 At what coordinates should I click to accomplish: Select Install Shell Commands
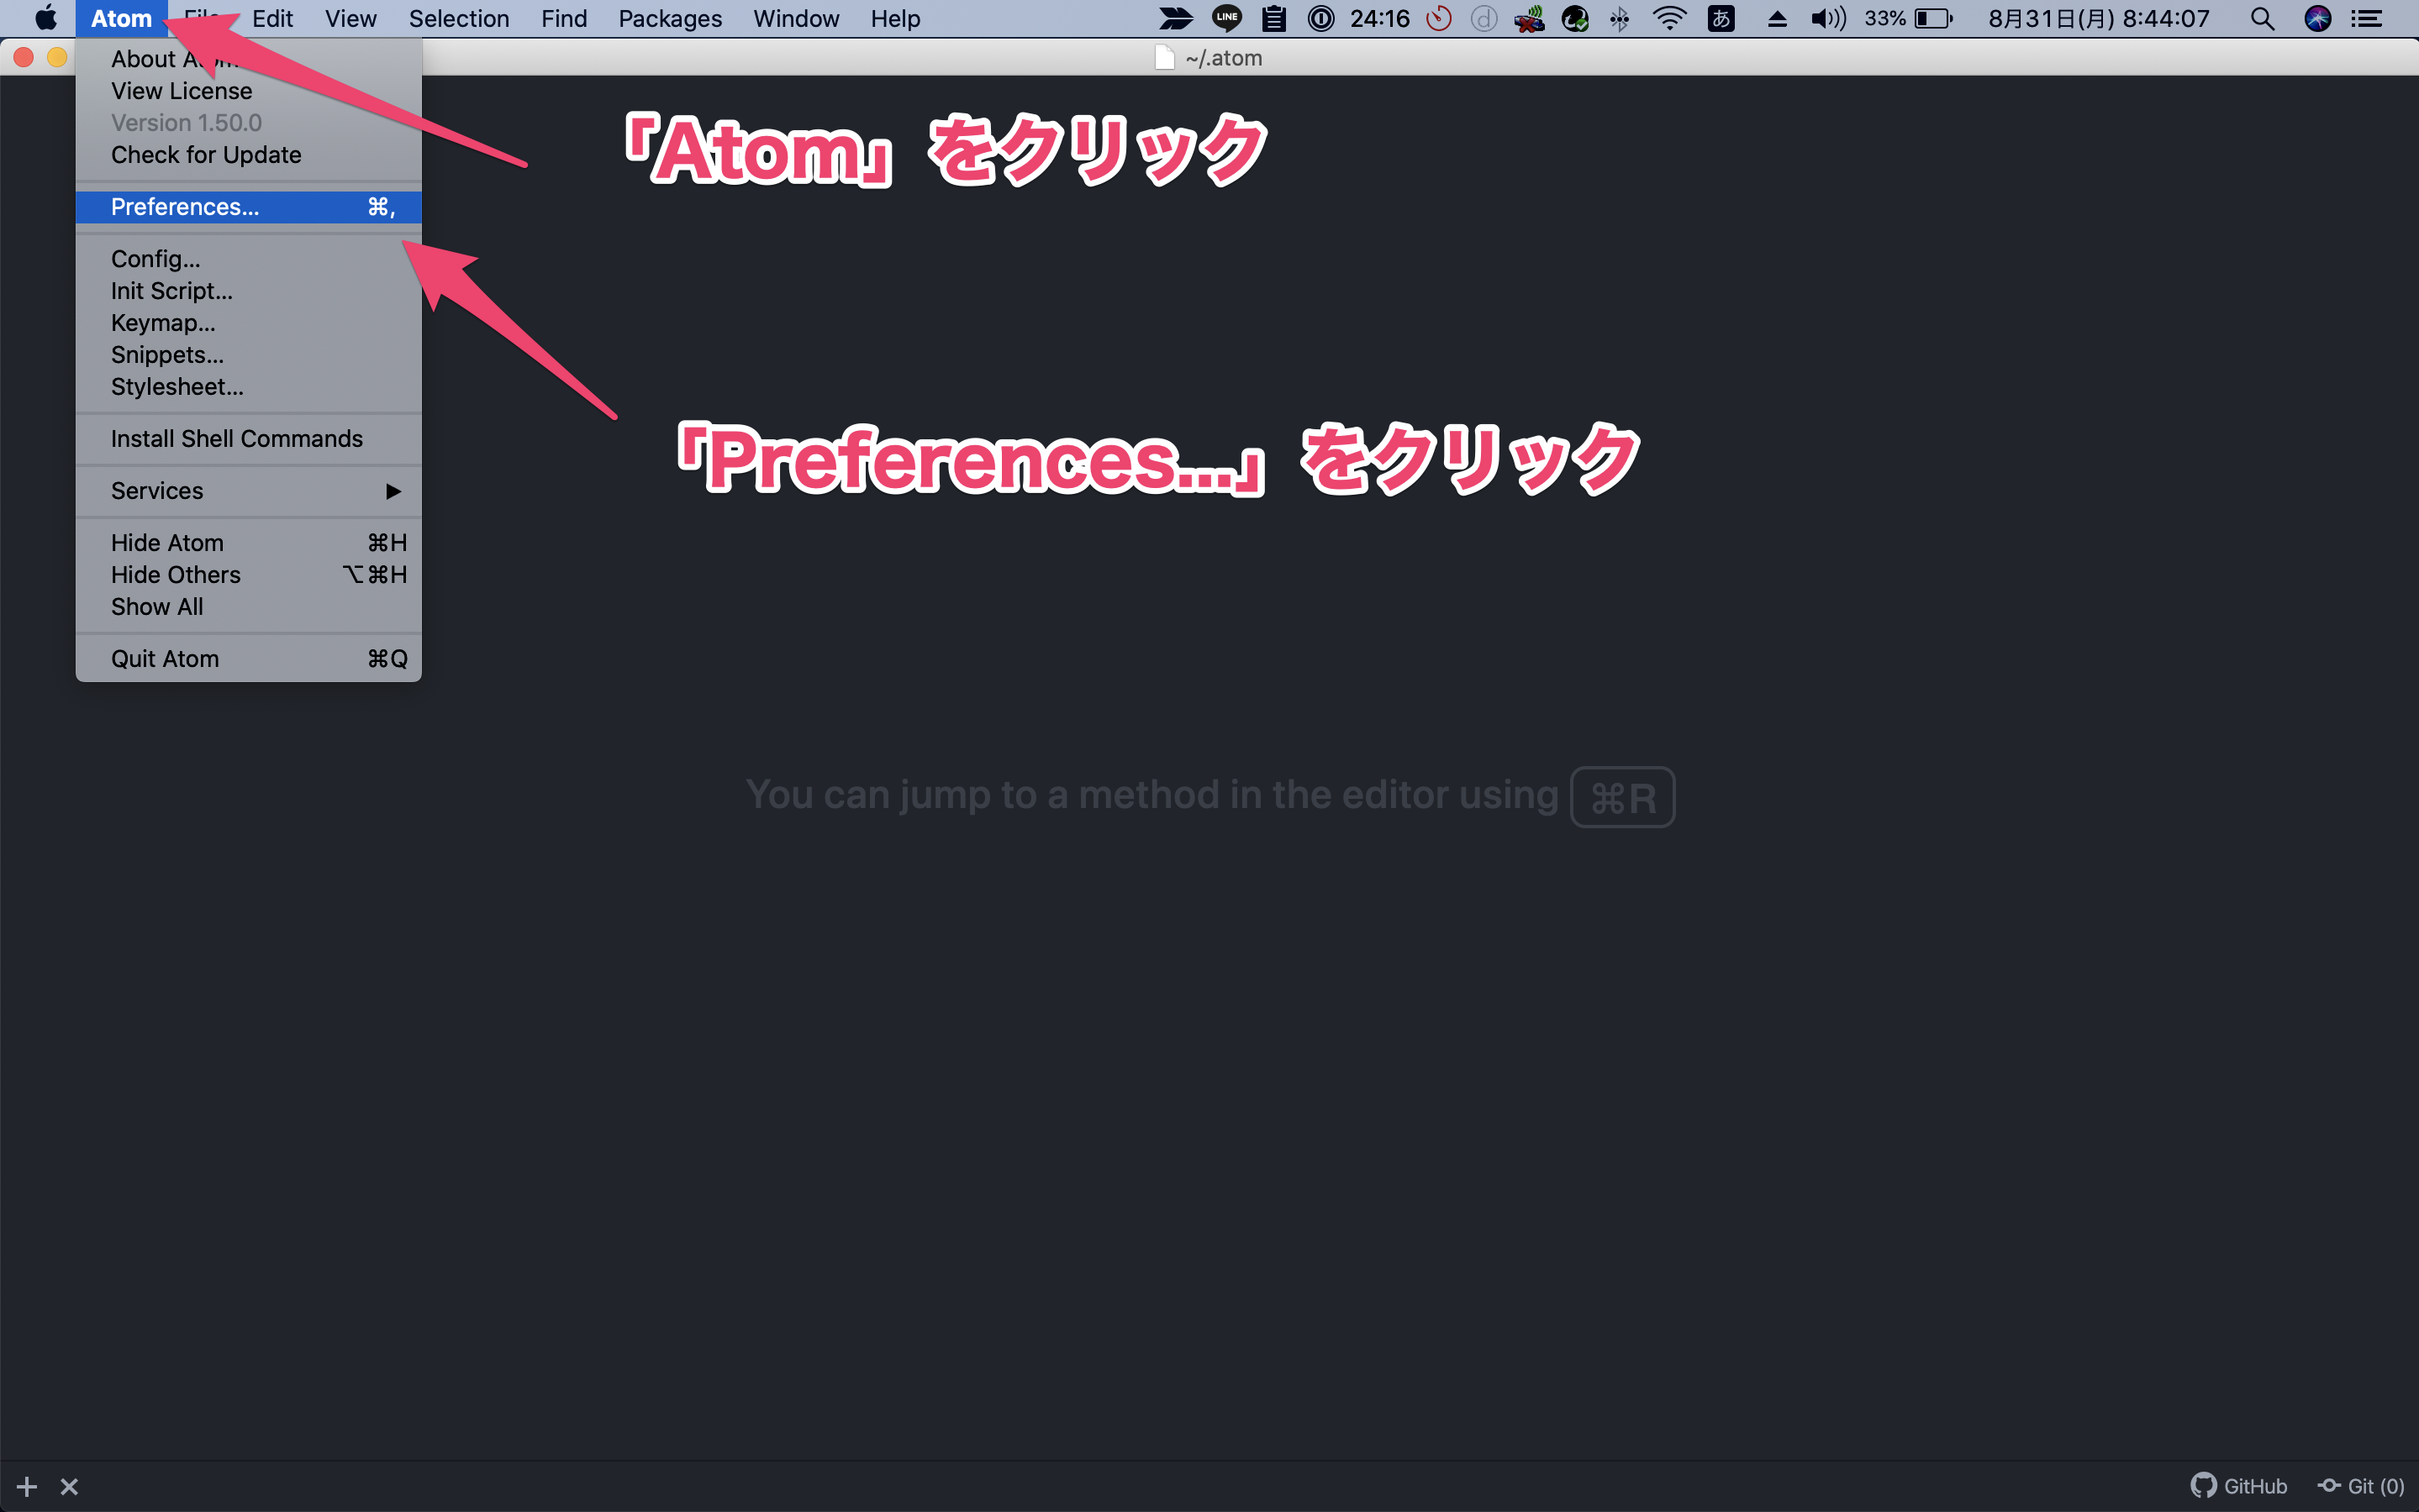coord(237,439)
